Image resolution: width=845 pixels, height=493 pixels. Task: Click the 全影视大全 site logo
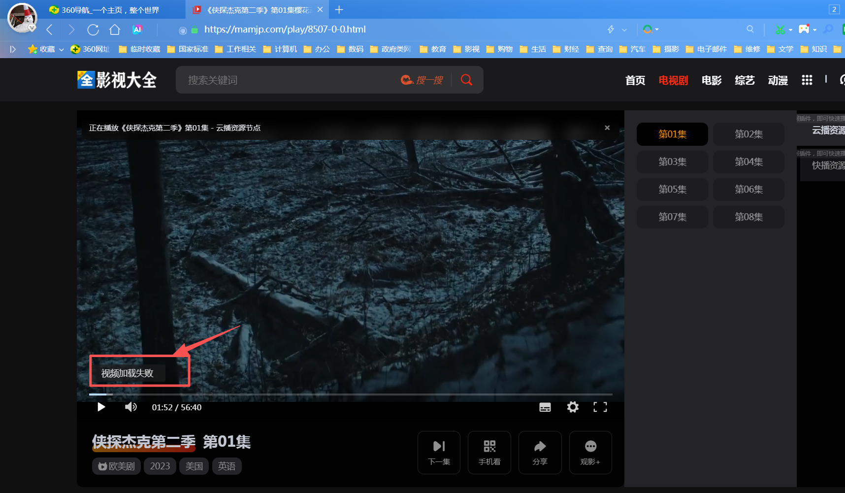(x=117, y=80)
